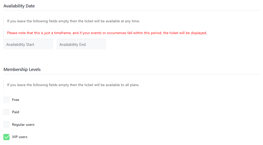Viewport: 263px width, 145px height.
Task: Click the dashed border beside the any-time hint
Action: point(4,20)
